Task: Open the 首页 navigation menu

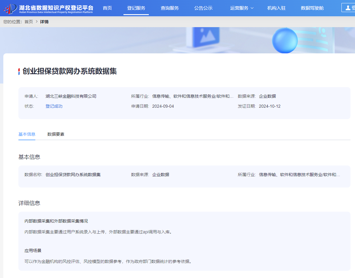Action: [107, 8]
